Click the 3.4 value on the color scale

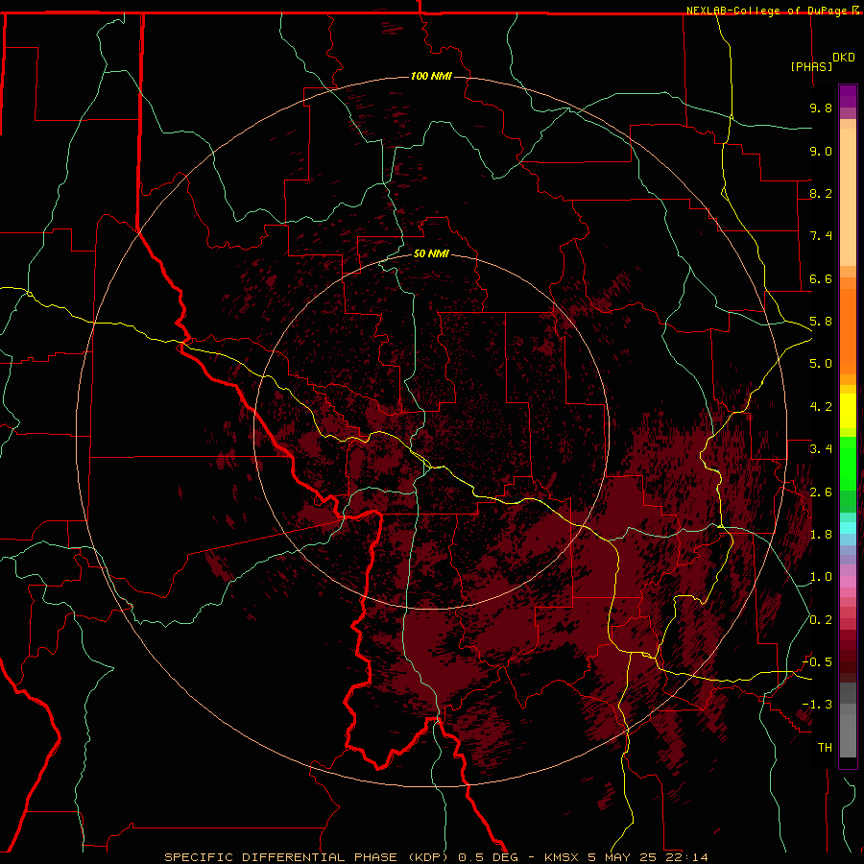(x=821, y=449)
